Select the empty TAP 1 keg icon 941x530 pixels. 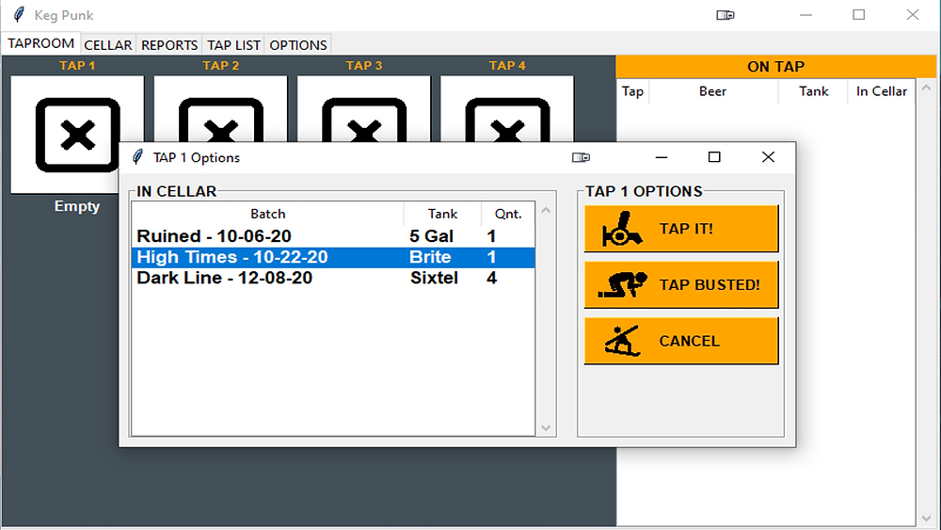[77, 135]
